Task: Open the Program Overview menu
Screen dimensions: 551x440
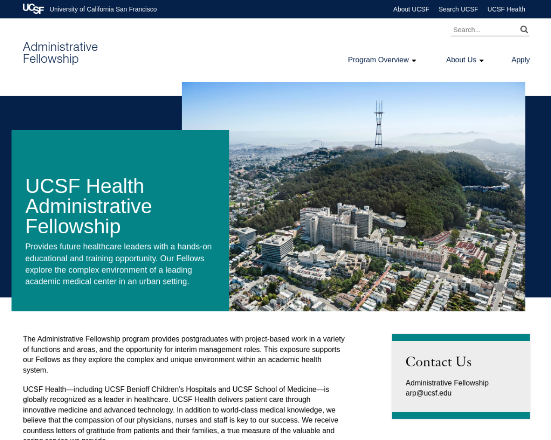Action: click(x=378, y=60)
